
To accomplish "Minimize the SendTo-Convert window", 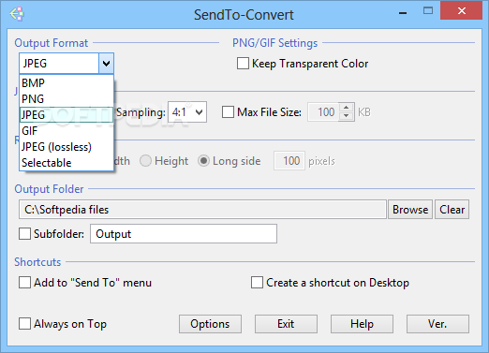I will 403,13.
